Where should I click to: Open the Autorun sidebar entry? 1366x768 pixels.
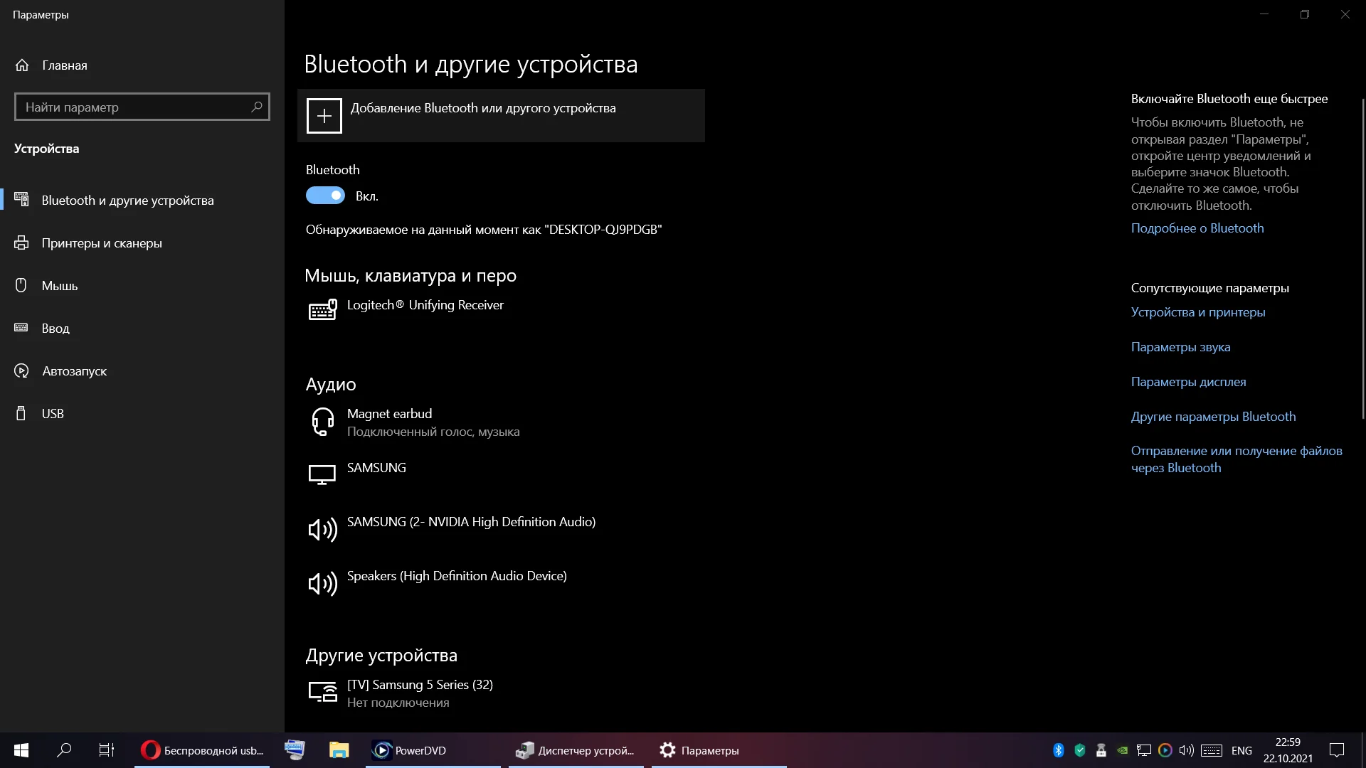coord(74,371)
